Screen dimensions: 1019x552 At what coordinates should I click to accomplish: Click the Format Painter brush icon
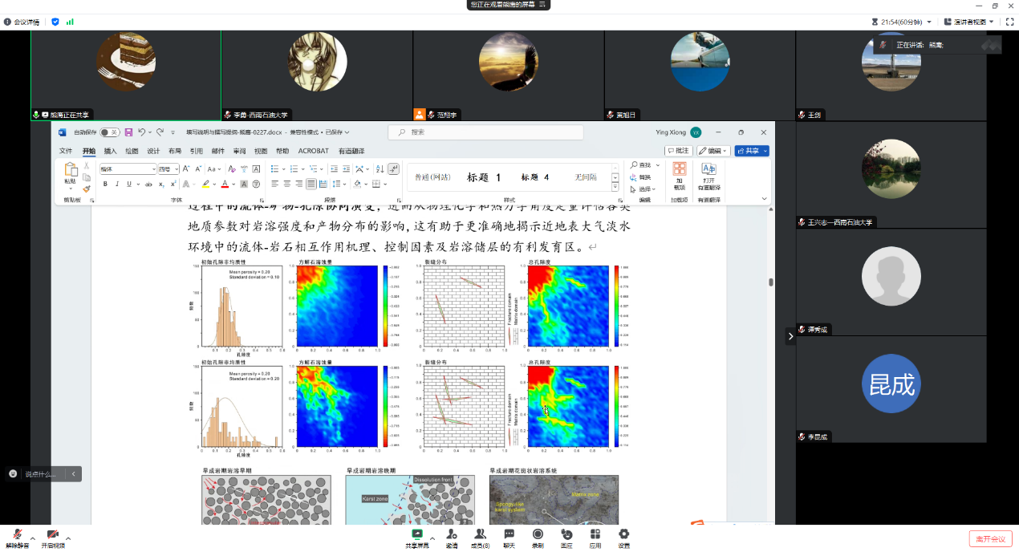(x=87, y=189)
